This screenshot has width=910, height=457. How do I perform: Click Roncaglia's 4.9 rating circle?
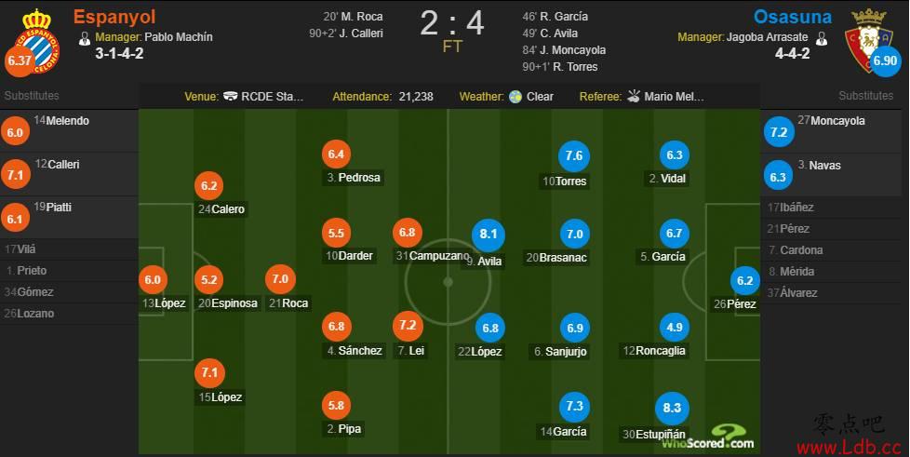675,327
